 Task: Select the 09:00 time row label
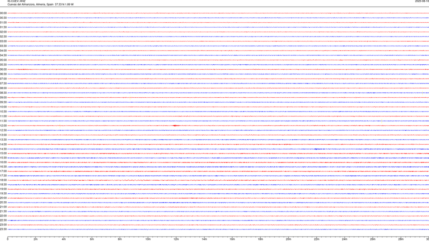pos(3,98)
